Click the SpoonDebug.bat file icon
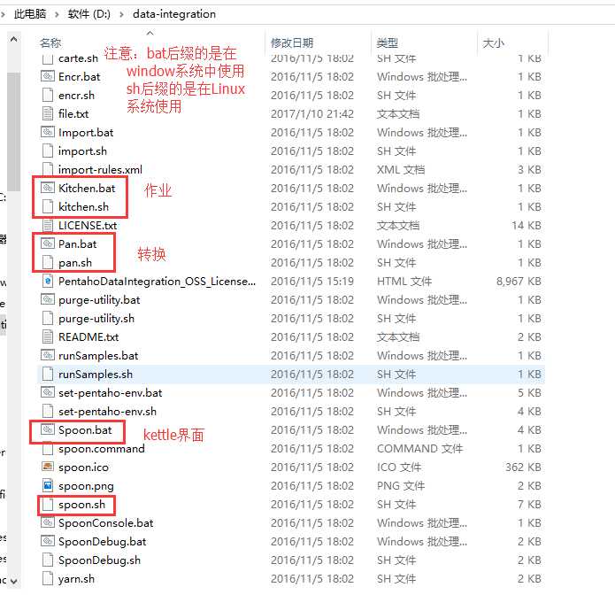Viewport: 615px width, 595px height. coord(48,541)
